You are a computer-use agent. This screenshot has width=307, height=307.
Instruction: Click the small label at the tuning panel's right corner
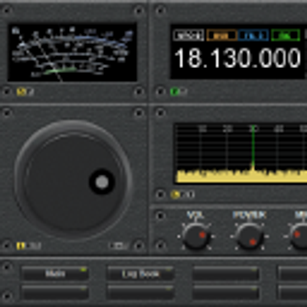tap(119, 246)
